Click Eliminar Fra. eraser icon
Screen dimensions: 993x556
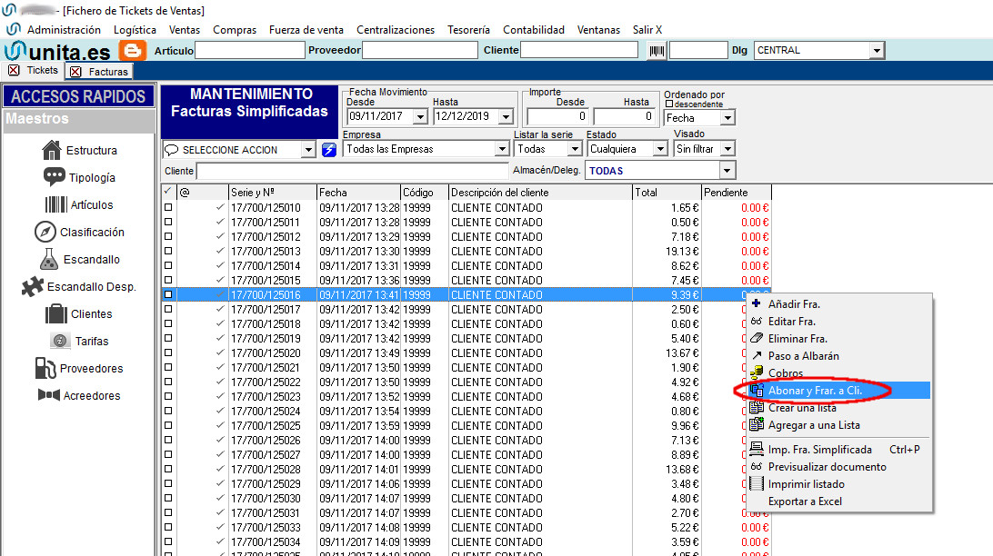pyautogui.click(x=757, y=338)
